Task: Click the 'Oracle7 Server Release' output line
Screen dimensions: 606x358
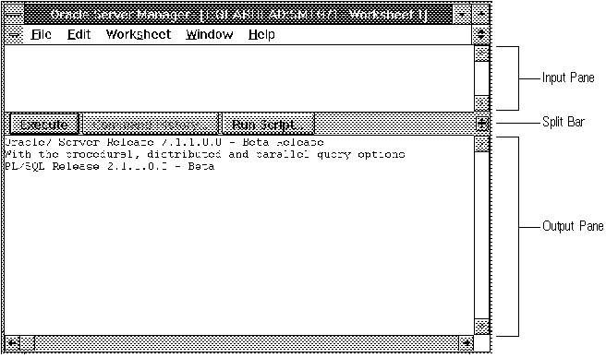Action: pyautogui.click(x=164, y=142)
